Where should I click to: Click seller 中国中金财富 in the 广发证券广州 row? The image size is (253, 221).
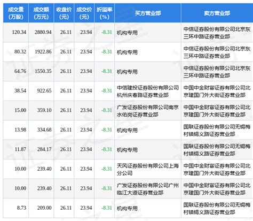coord(217,189)
